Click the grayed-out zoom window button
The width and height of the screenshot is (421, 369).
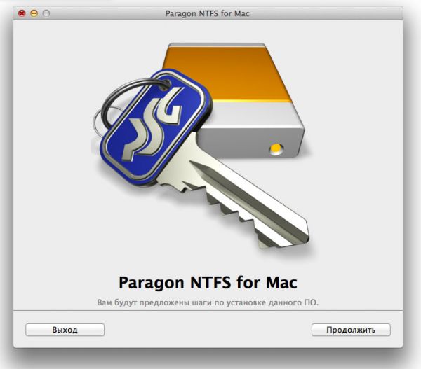coord(46,13)
